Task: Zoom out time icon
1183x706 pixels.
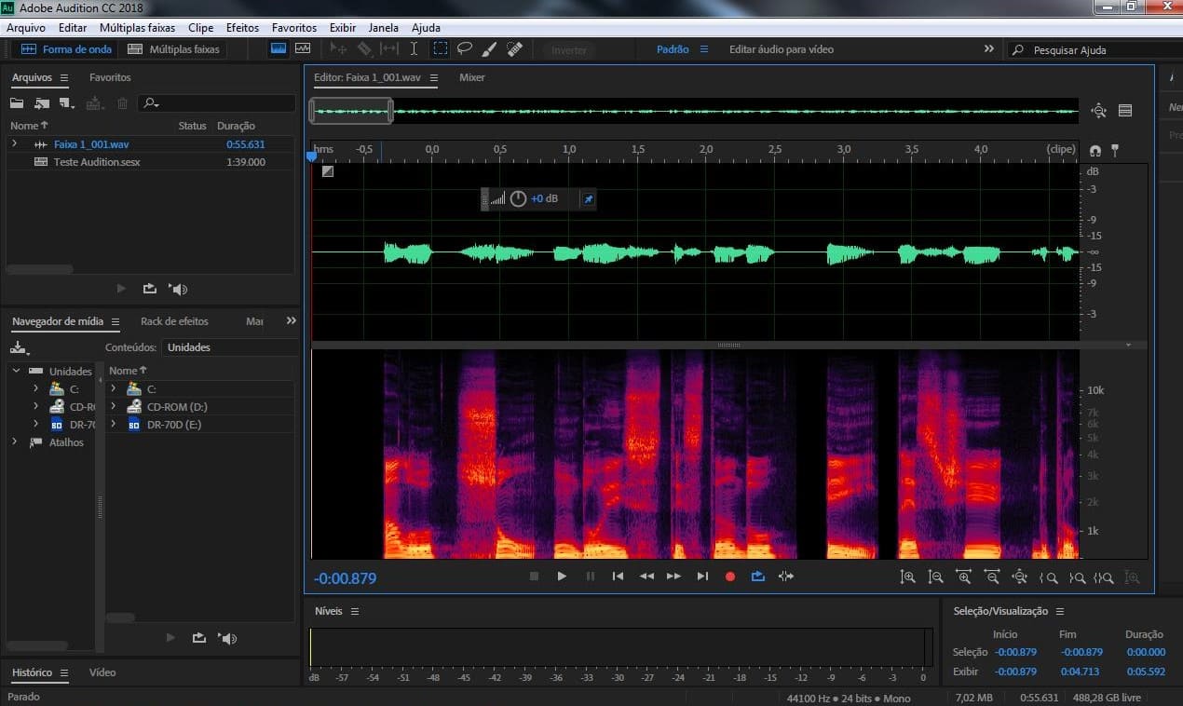Action: tap(992, 577)
